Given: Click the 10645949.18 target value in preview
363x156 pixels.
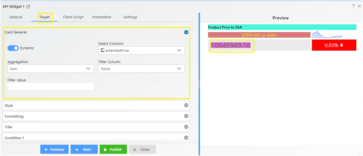Looking at the screenshot, I should click(x=231, y=45).
